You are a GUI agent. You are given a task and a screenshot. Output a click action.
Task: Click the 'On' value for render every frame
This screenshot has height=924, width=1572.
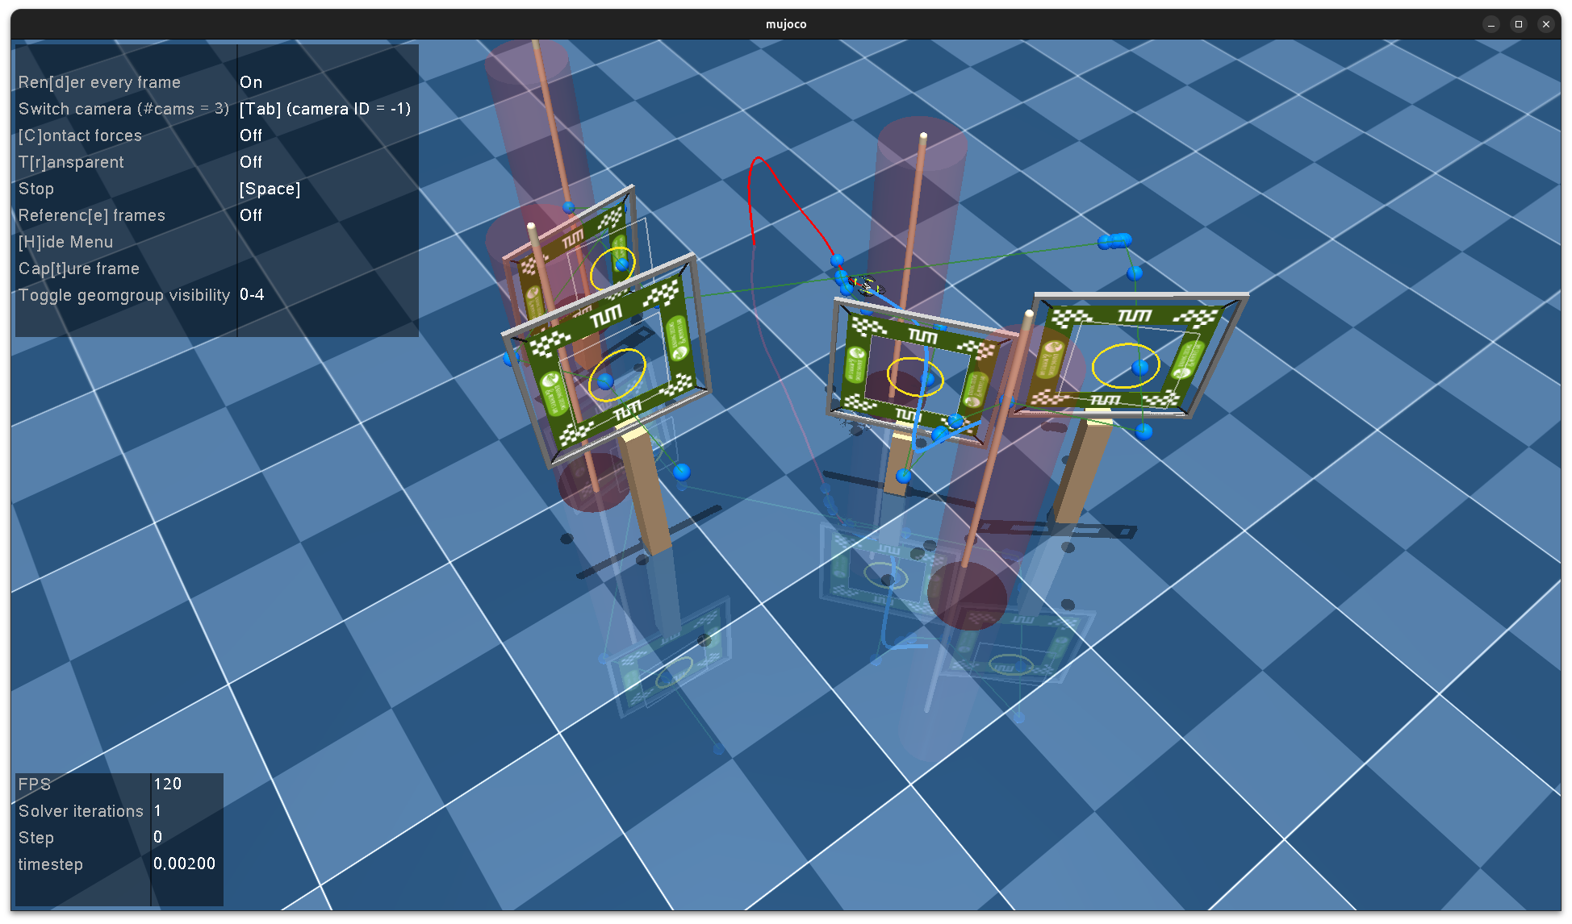pyautogui.click(x=251, y=82)
